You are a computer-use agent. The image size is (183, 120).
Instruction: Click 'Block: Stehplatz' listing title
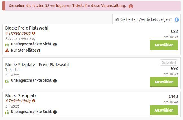[x=21, y=96]
